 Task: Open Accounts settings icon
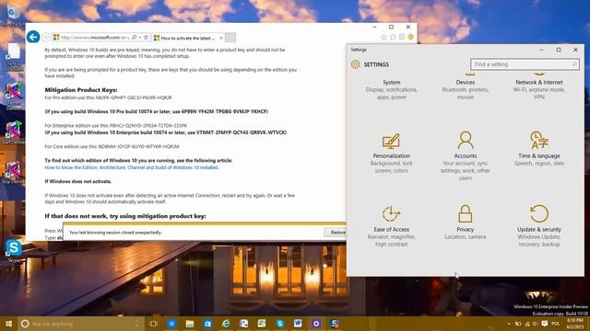click(x=465, y=141)
